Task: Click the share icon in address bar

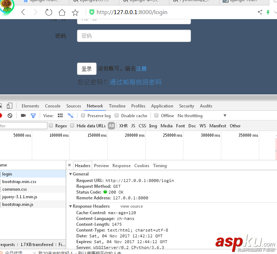Action: point(260,12)
